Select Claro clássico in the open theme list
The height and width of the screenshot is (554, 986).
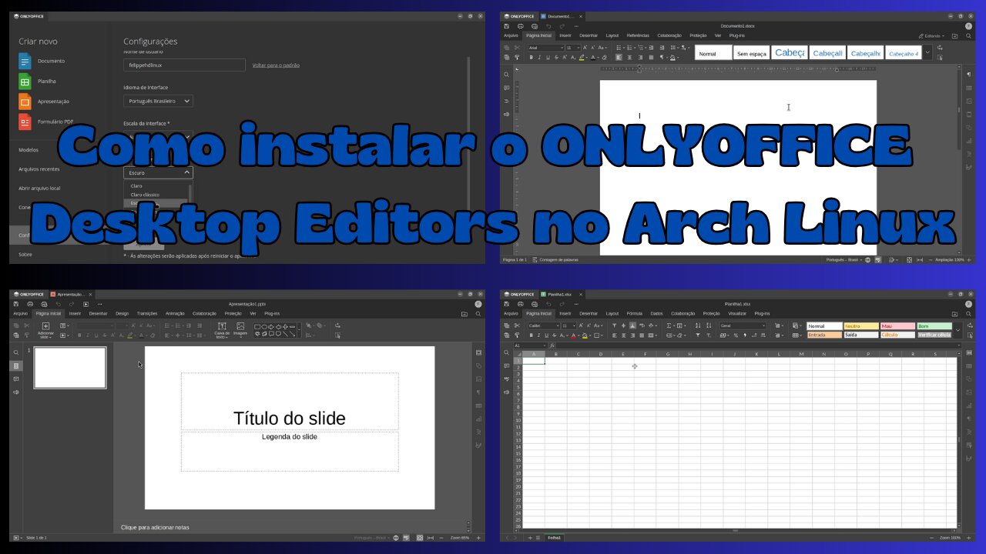145,195
